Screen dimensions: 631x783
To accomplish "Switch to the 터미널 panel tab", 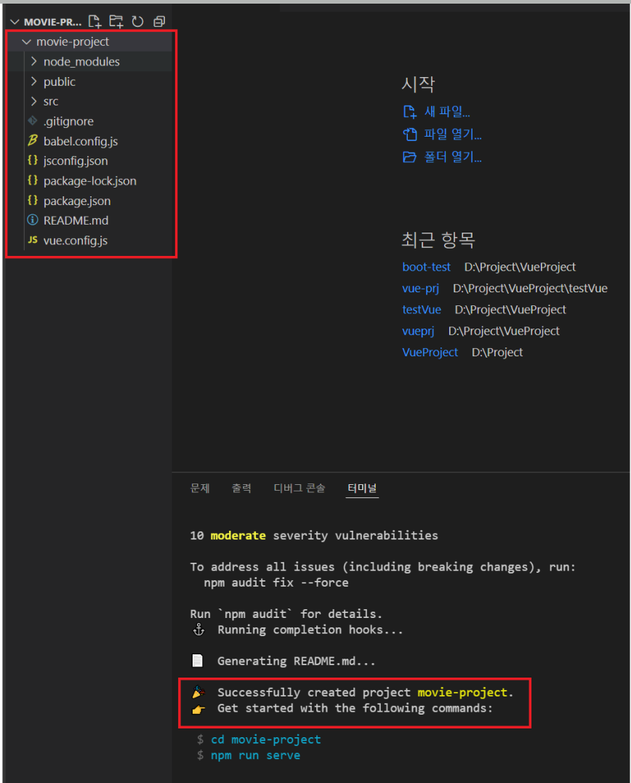I will 363,488.
